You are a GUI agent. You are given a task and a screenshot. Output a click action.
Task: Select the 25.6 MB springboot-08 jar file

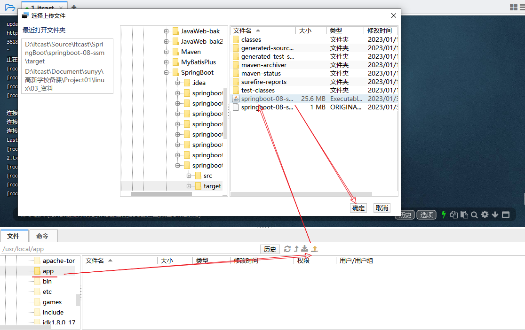(x=267, y=99)
